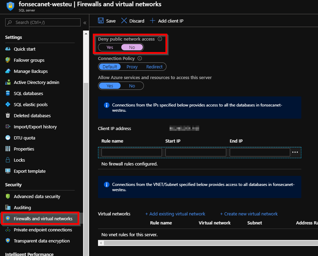
Task: Click Add existing virtual network link
Action: 175,214
